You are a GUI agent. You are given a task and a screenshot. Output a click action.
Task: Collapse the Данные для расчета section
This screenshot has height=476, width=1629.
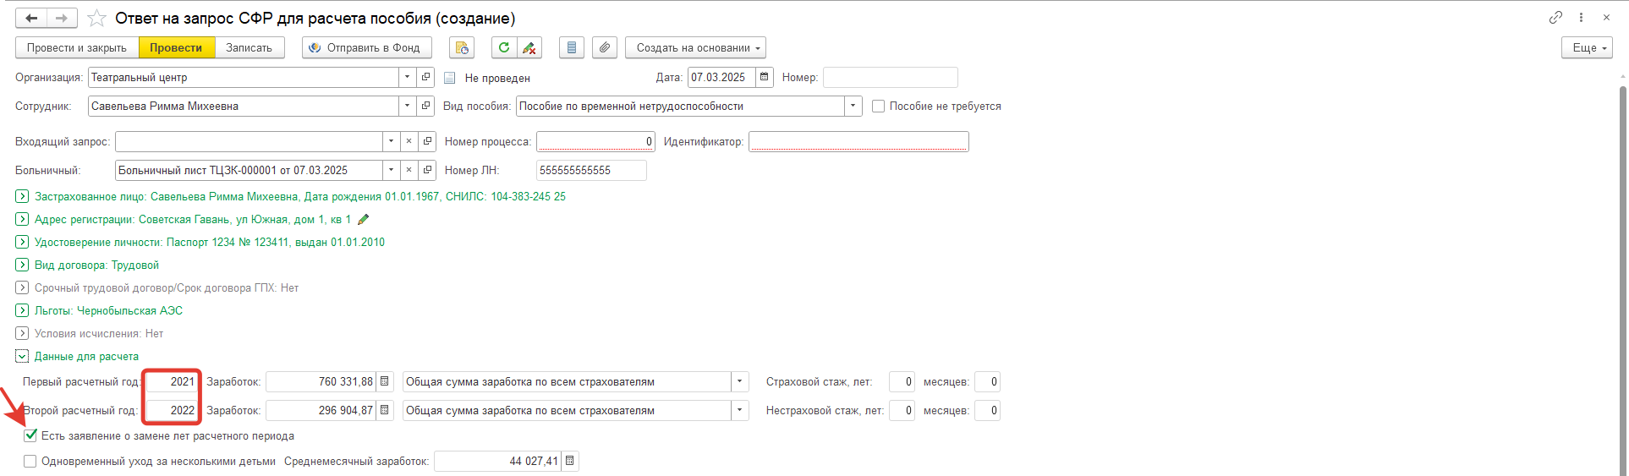point(22,356)
